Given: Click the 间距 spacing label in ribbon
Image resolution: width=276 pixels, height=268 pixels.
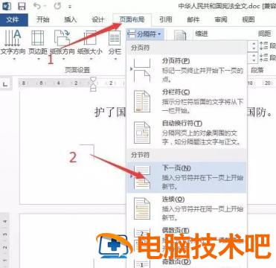Looking at the screenshot, I should coord(265,33).
